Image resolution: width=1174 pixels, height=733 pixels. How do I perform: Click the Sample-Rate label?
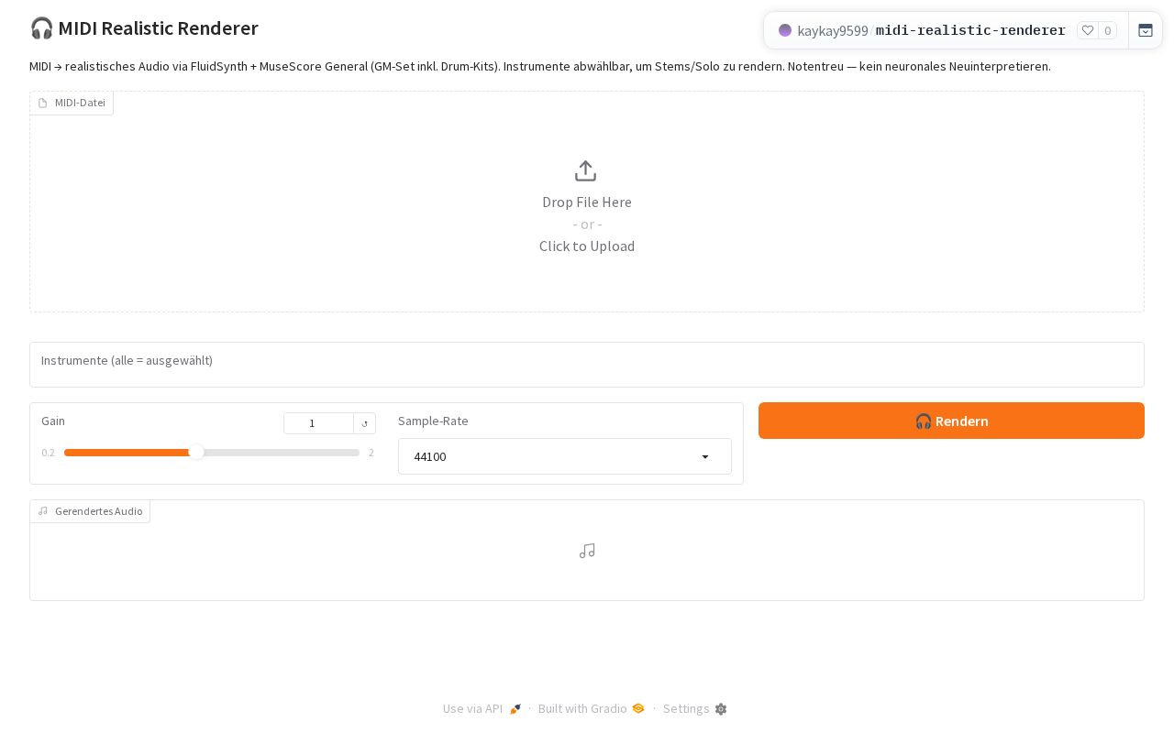(x=433, y=421)
